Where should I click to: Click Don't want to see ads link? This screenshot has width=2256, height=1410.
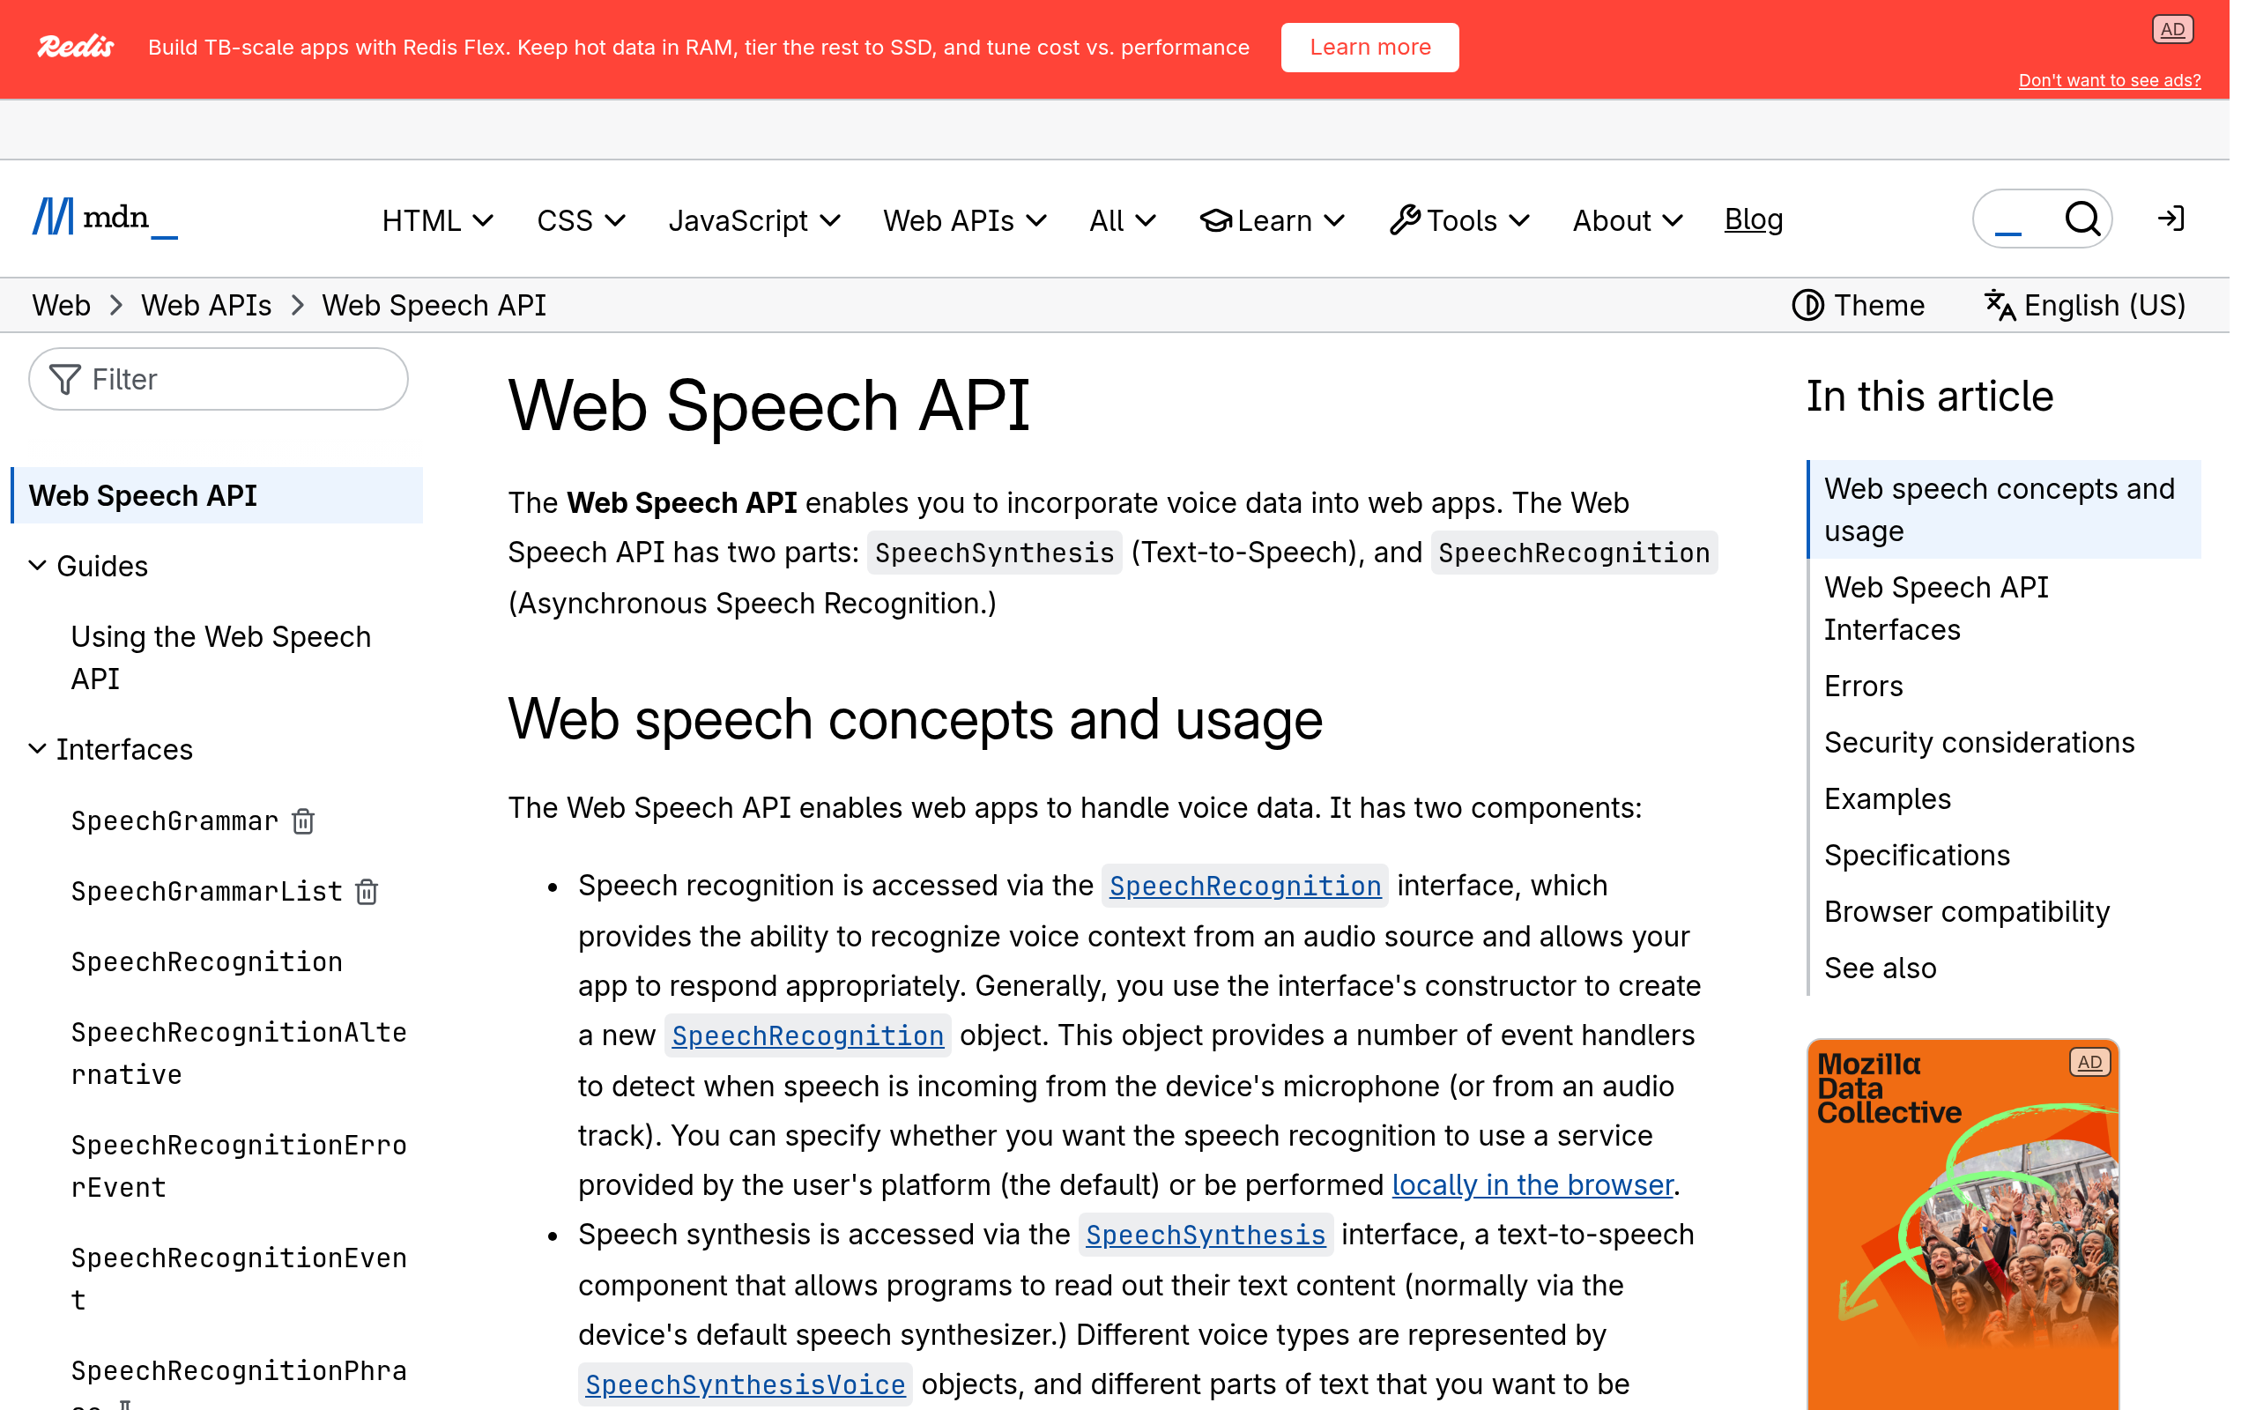pyautogui.click(x=2109, y=80)
